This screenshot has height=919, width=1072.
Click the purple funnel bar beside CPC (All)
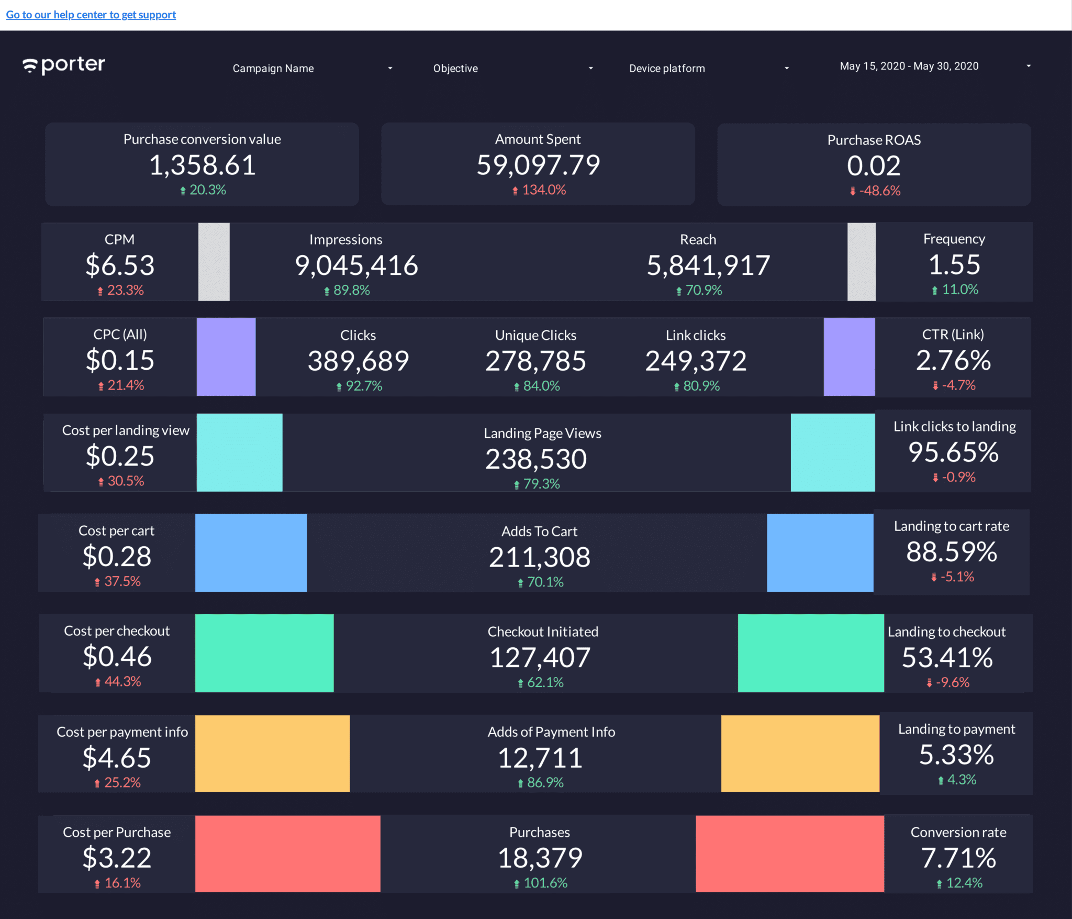point(226,357)
